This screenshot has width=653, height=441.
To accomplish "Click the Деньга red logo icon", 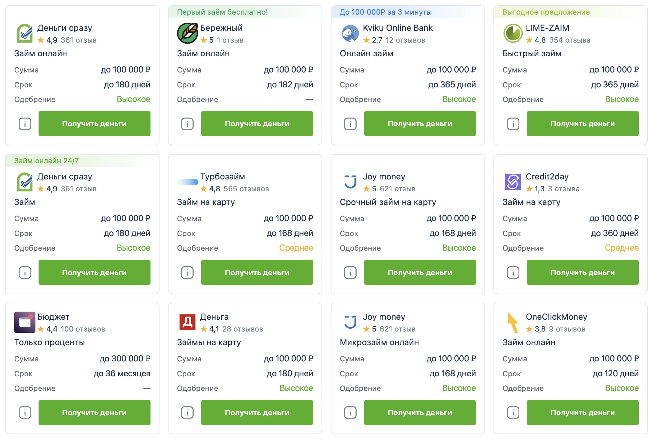I will pyautogui.click(x=188, y=322).
